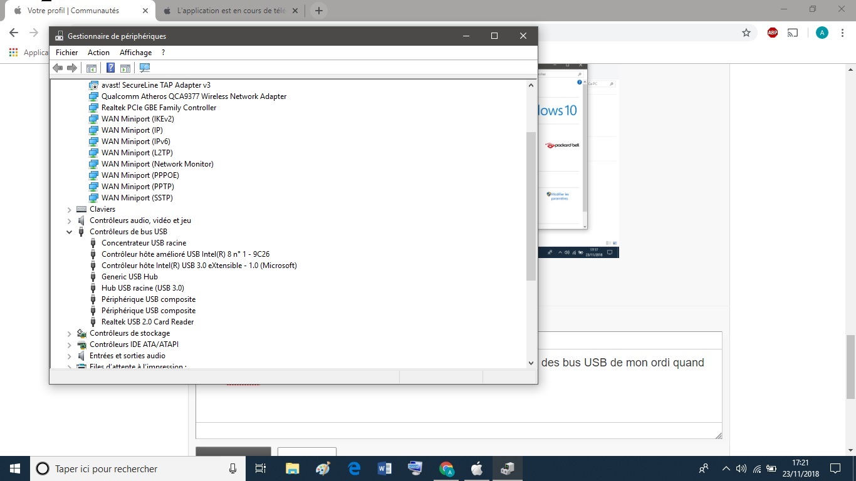
Task: Open a new Chrome tab with the plus button
Action: tap(319, 11)
